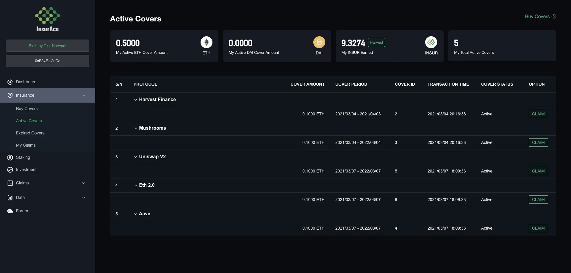
Task: Click the My Total Active Covers label
Action: (474, 53)
